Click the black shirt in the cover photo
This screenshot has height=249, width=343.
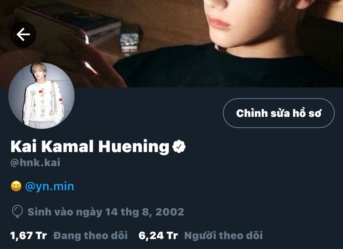pos(219,68)
